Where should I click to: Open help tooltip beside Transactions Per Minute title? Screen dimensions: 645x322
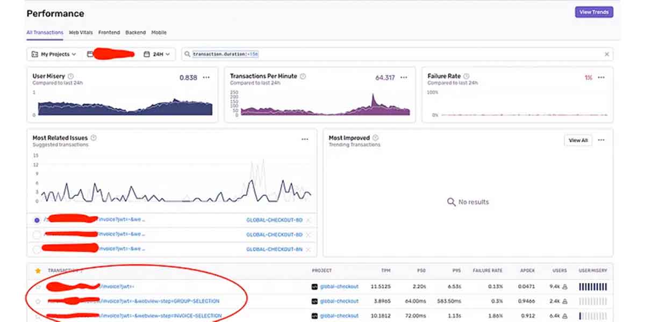[x=303, y=76]
